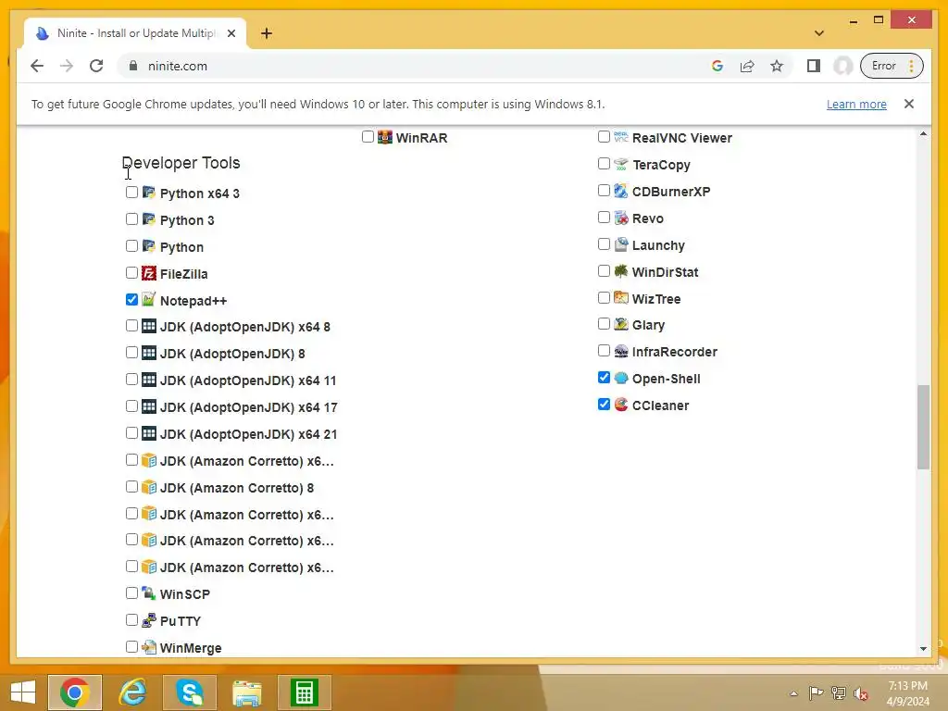This screenshot has width=948, height=711.
Task: Open Calculator from the taskbar
Action: (304, 692)
